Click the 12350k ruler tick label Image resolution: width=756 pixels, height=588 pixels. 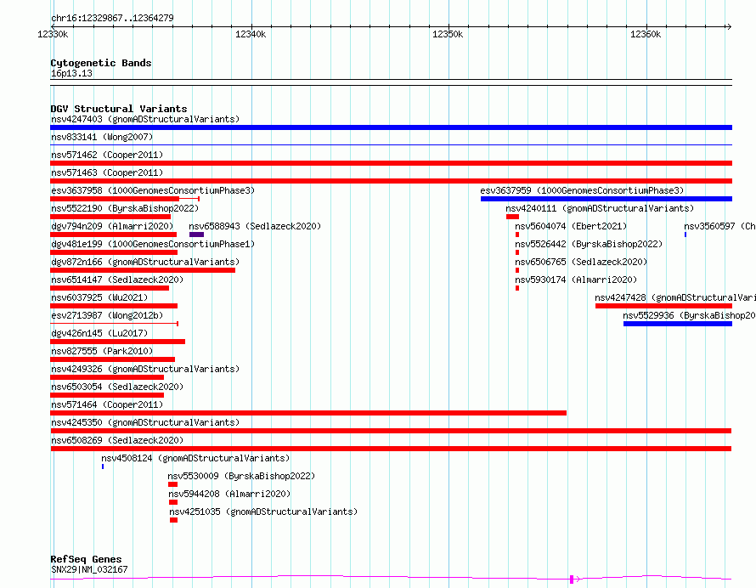pos(448,34)
